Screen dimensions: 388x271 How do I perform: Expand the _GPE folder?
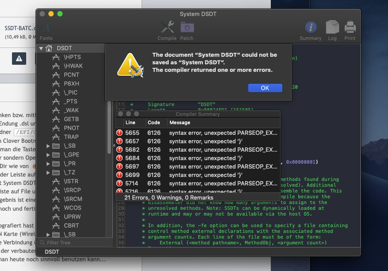(48, 154)
